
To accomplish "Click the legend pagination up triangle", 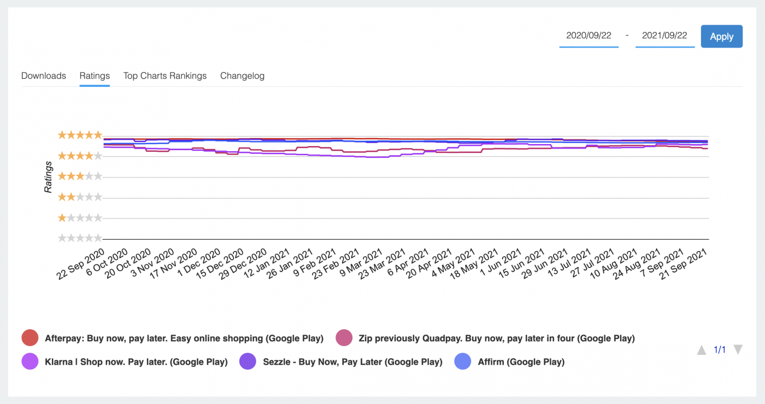I will click(702, 349).
